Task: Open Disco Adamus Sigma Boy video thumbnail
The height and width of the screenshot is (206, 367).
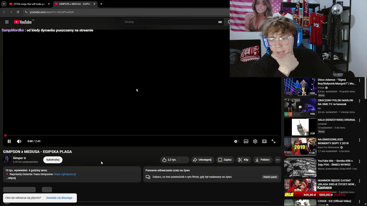Action: tap(300, 87)
